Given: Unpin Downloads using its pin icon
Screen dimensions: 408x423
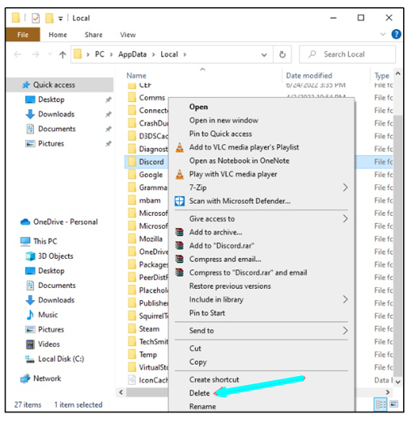Looking at the screenshot, I should pos(108,114).
